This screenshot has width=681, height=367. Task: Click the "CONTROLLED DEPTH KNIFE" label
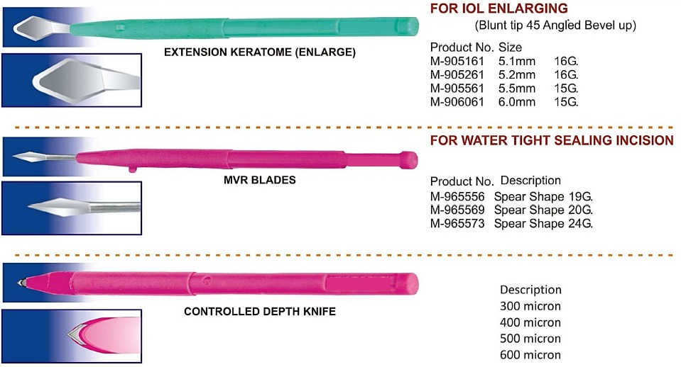(260, 311)
